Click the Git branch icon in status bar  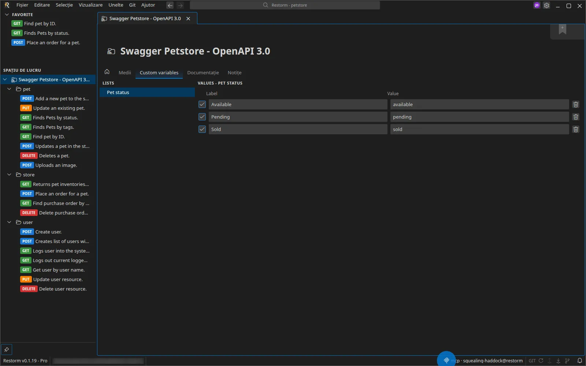click(x=567, y=361)
